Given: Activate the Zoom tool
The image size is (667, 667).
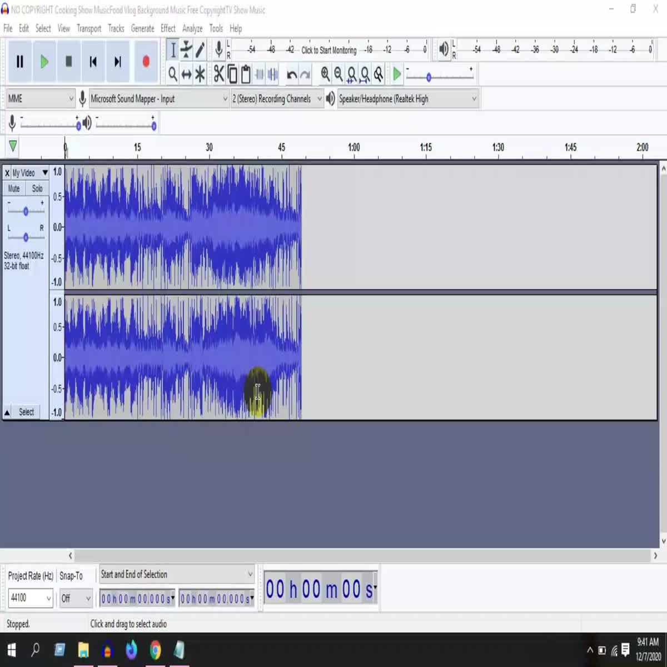Looking at the screenshot, I should (173, 73).
